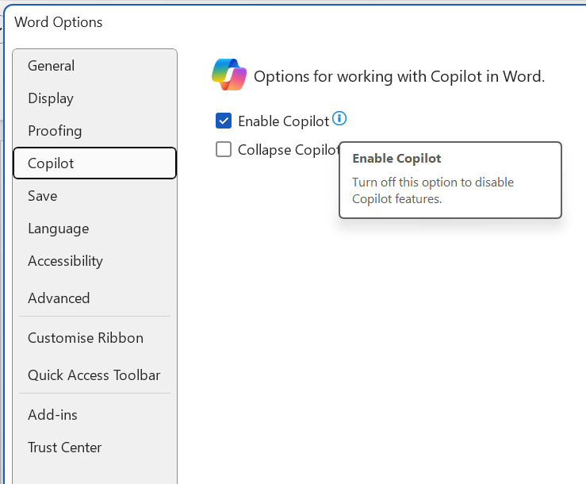
Task: Click the 'Options for working with Copilot in Word' heading
Action: point(399,77)
